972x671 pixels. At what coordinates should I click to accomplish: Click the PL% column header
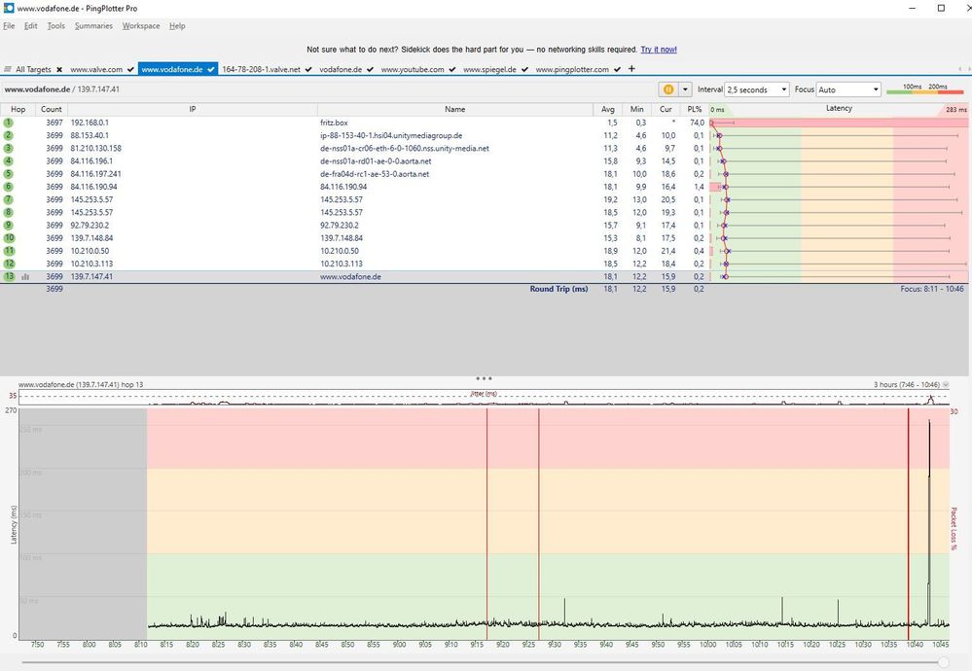[694, 109]
